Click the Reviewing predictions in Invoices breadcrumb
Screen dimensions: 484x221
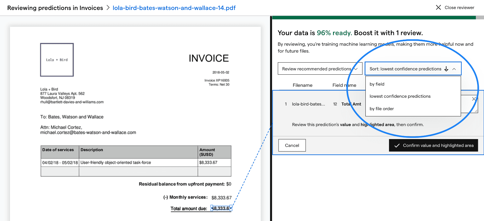pos(55,8)
